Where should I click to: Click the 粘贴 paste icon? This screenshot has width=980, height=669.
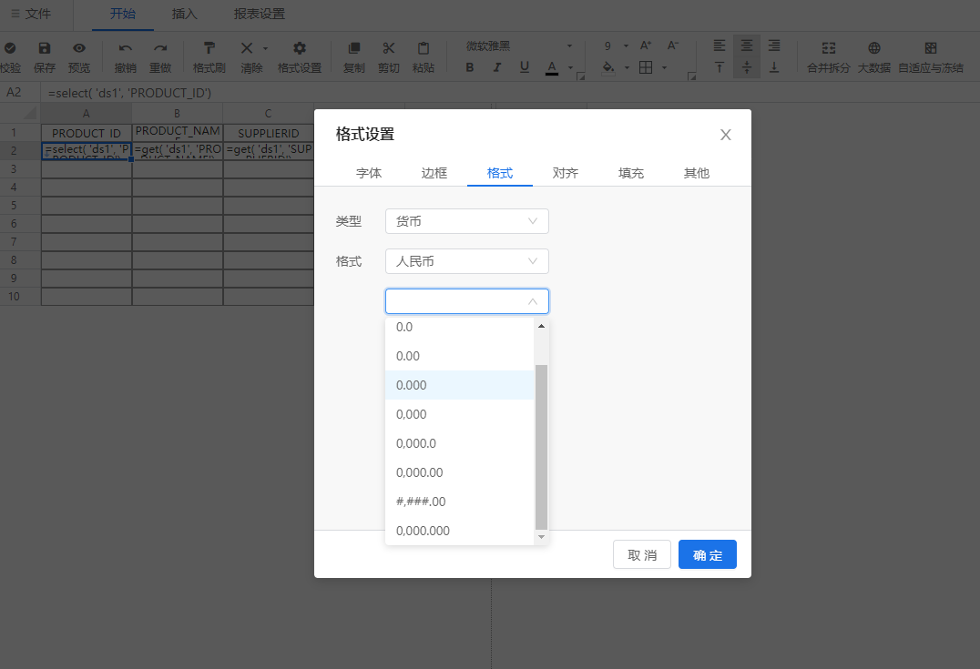click(x=424, y=48)
